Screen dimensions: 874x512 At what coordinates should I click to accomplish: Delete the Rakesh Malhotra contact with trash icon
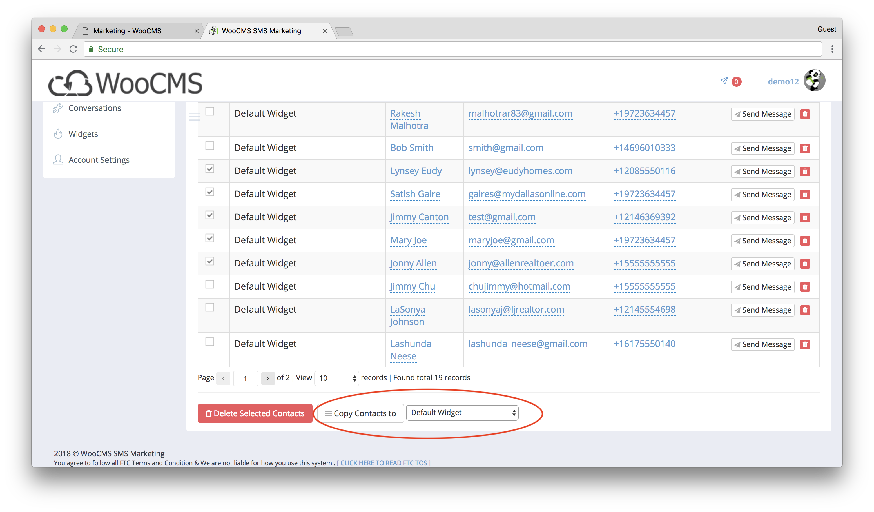pyautogui.click(x=805, y=114)
